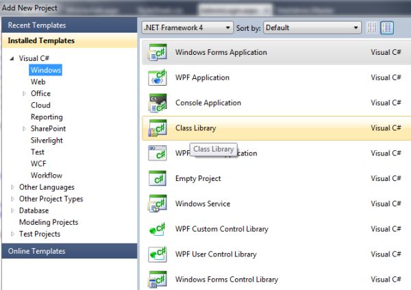Expand the Other Languages node arrow
This screenshot has width=411, height=290.
point(12,187)
